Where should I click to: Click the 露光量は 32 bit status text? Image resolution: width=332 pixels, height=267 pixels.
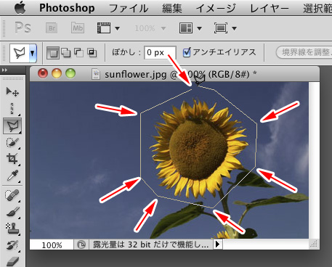click(150, 245)
